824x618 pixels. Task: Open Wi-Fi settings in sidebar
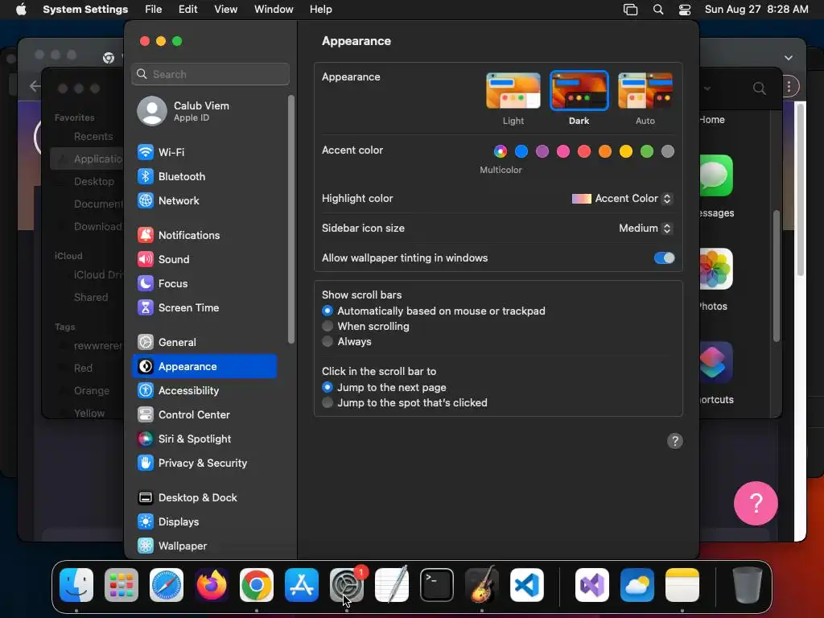click(204, 152)
